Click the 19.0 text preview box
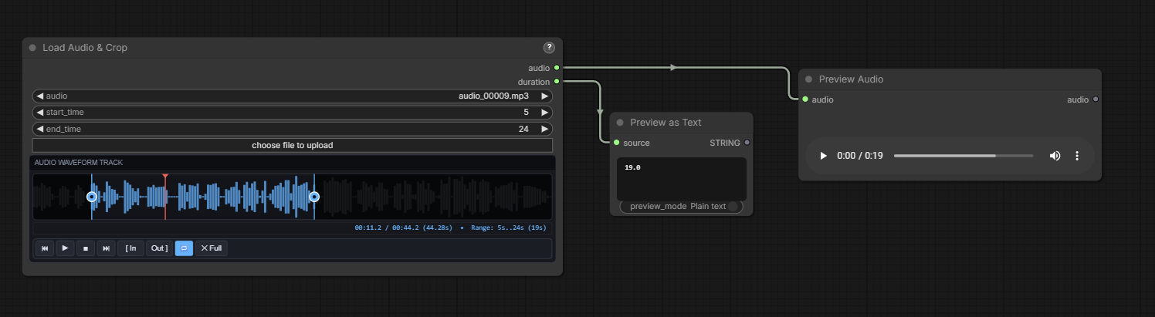Viewport: 1155px width, 317px height. pos(682,179)
